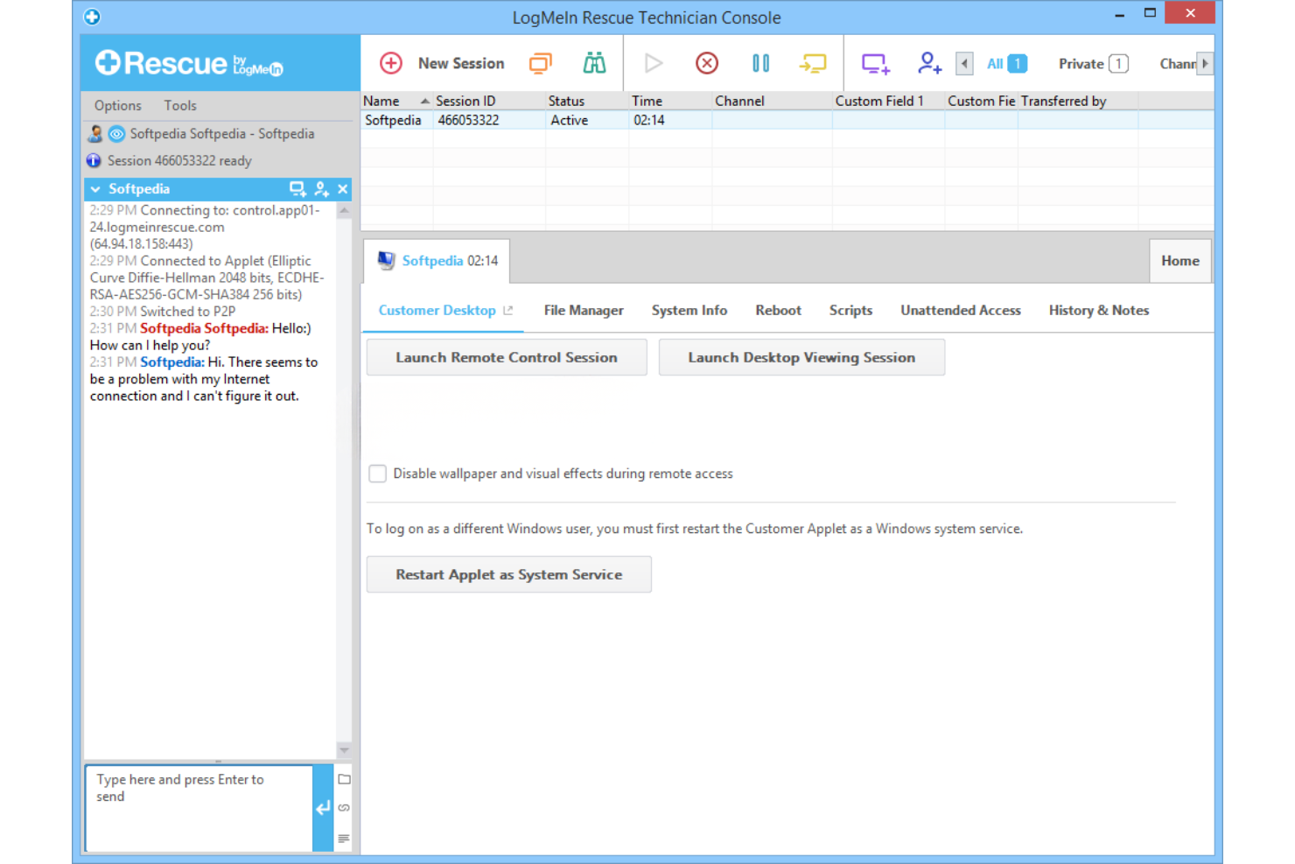Open the Reboot tab

[x=778, y=310]
